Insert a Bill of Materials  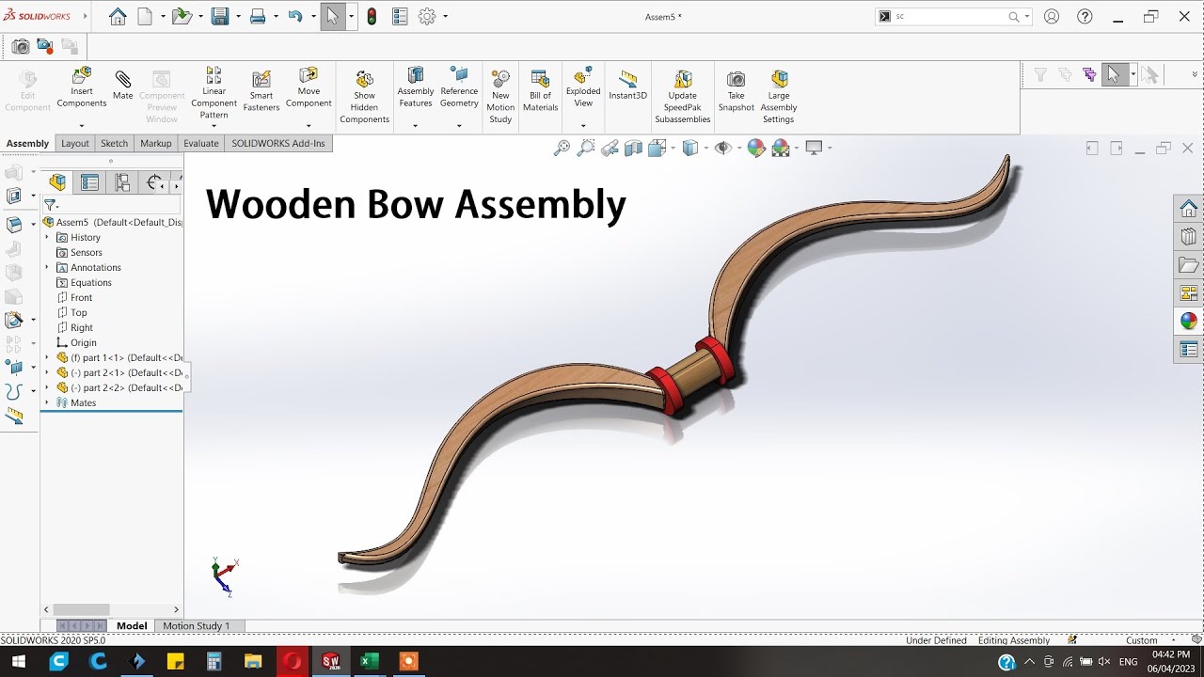tap(540, 90)
